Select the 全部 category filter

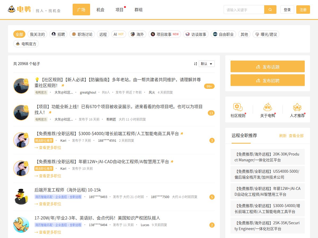(19, 34)
